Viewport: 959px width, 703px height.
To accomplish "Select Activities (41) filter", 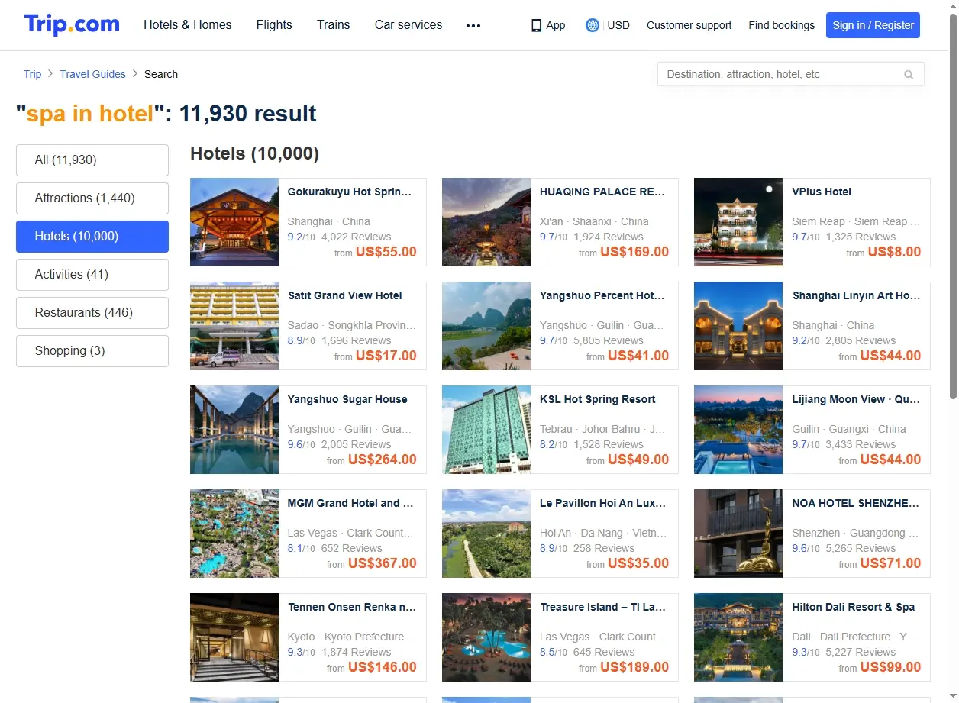I will (92, 275).
